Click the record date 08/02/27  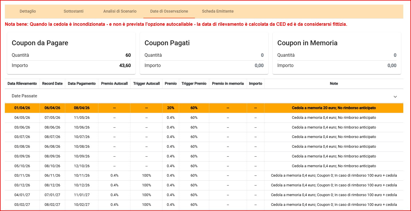coord(52,205)
